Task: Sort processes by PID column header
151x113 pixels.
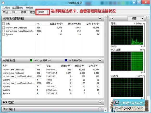Action: [39, 24]
